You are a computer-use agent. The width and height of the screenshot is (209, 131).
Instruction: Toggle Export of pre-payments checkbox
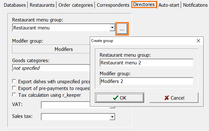14,88
